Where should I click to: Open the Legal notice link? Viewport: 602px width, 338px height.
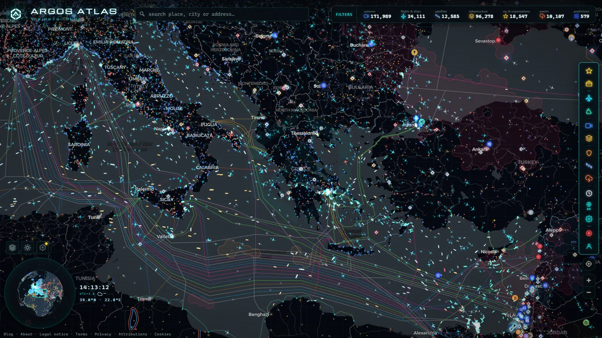[54, 334]
